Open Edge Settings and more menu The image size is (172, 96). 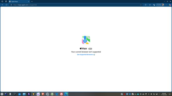coord(166,5)
